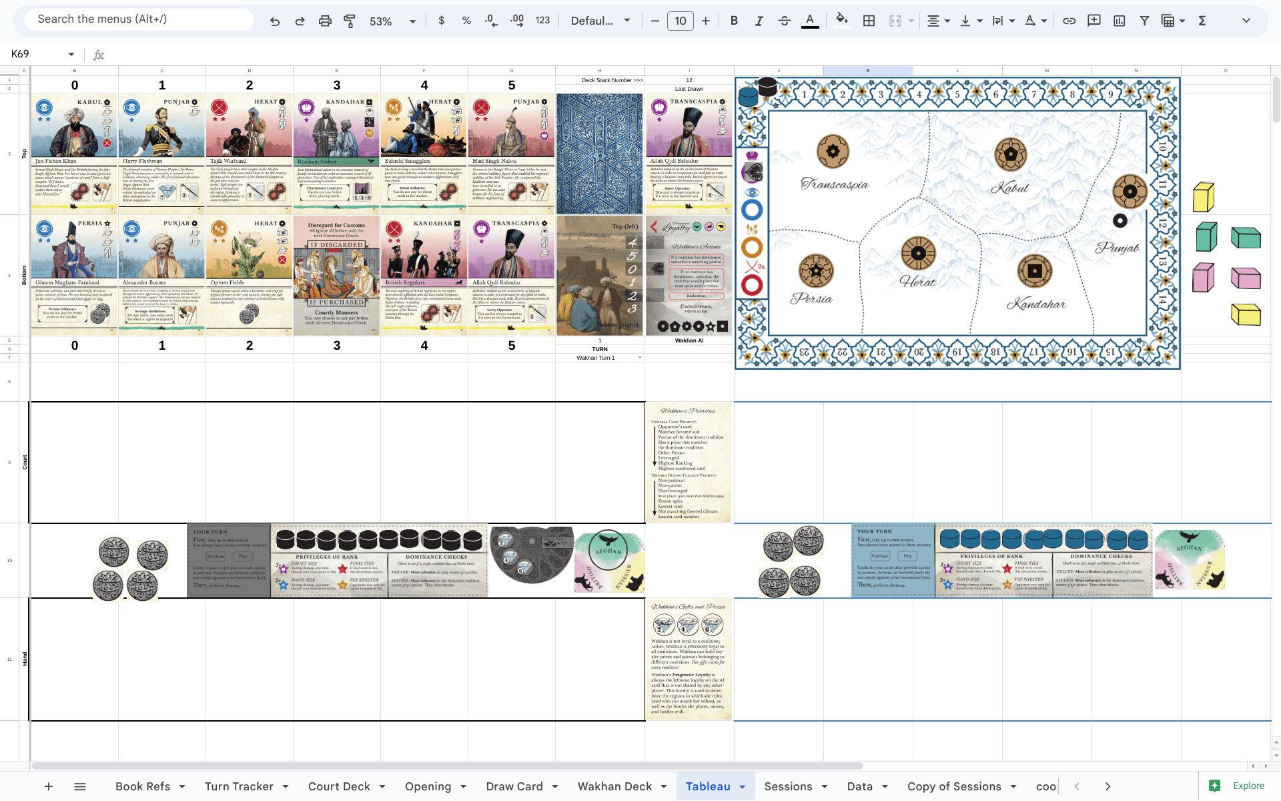Click the Undo icon in the toolbar

275,21
